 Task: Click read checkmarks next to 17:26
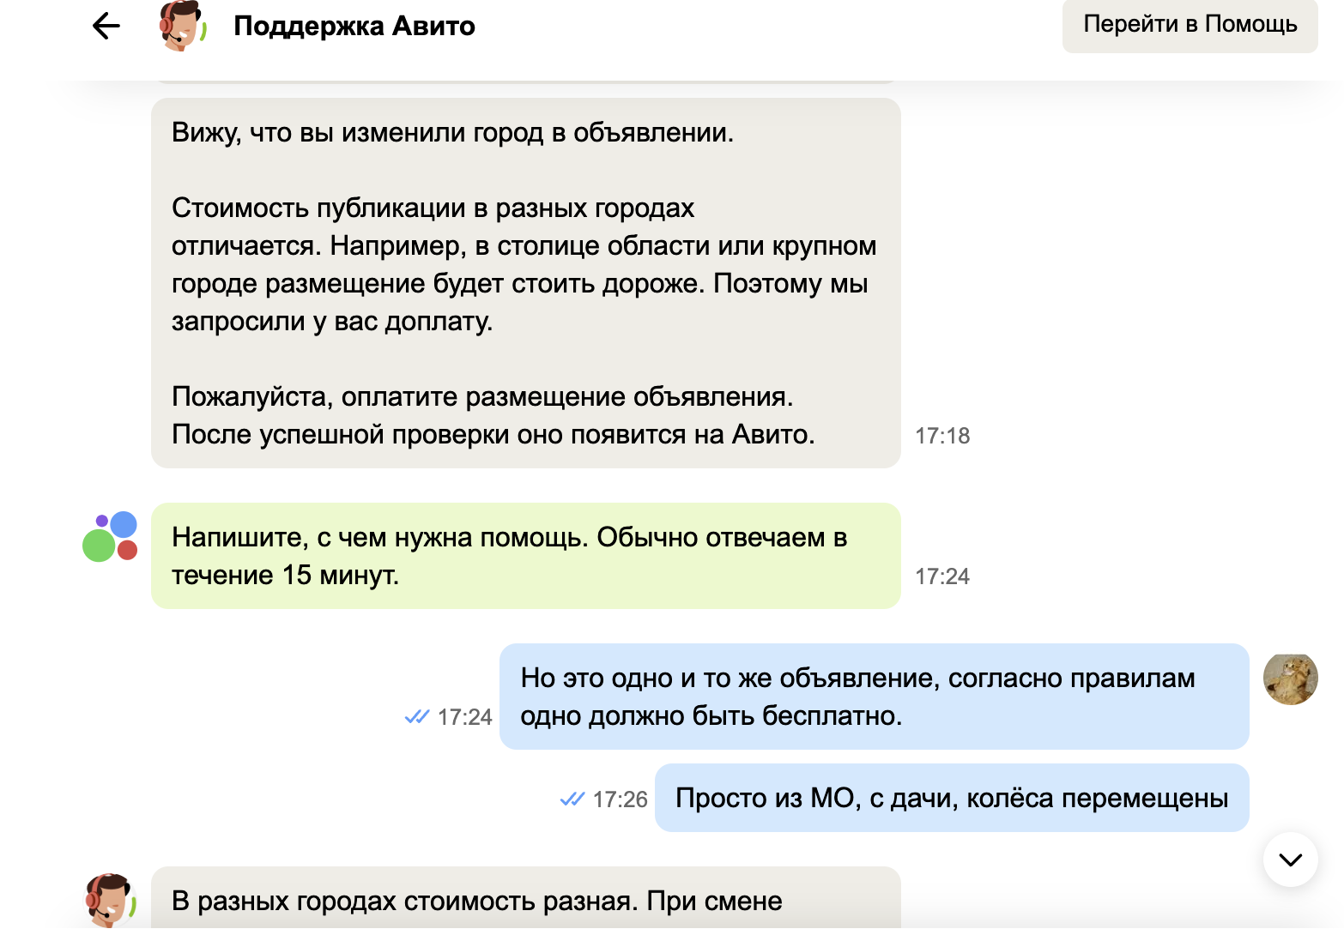pyautogui.click(x=572, y=799)
